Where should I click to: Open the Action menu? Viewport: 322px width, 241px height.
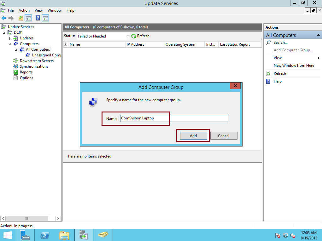pyautogui.click(x=24, y=10)
